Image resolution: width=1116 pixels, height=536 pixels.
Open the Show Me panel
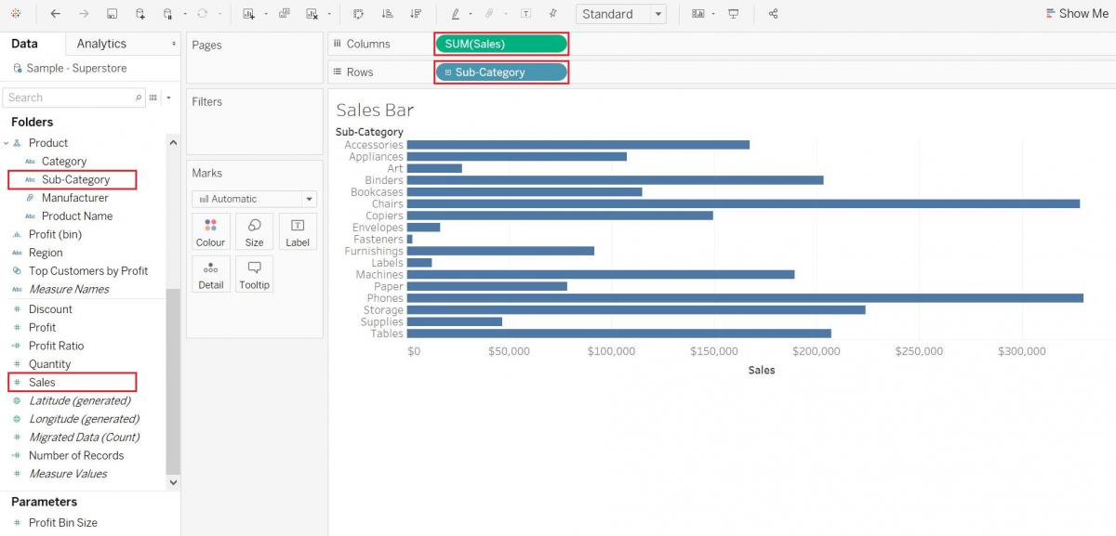[1077, 14]
